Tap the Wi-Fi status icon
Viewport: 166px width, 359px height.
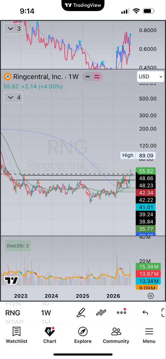click(x=137, y=11)
